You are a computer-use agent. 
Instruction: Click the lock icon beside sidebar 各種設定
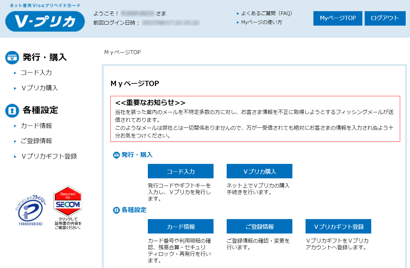(x=12, y=111)
